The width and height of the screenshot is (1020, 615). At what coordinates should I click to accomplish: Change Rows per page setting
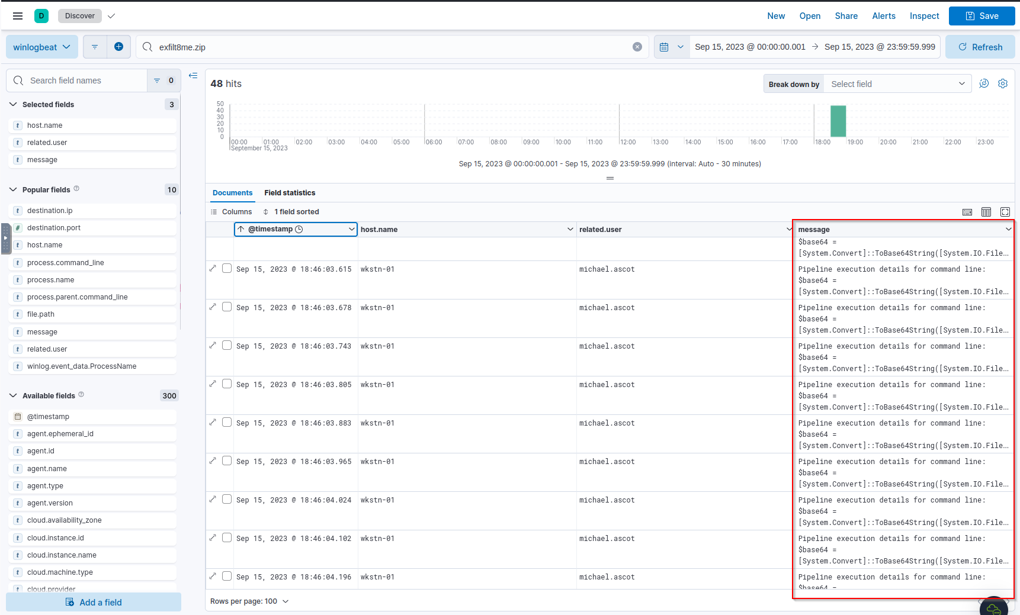[x=249, y=601]
